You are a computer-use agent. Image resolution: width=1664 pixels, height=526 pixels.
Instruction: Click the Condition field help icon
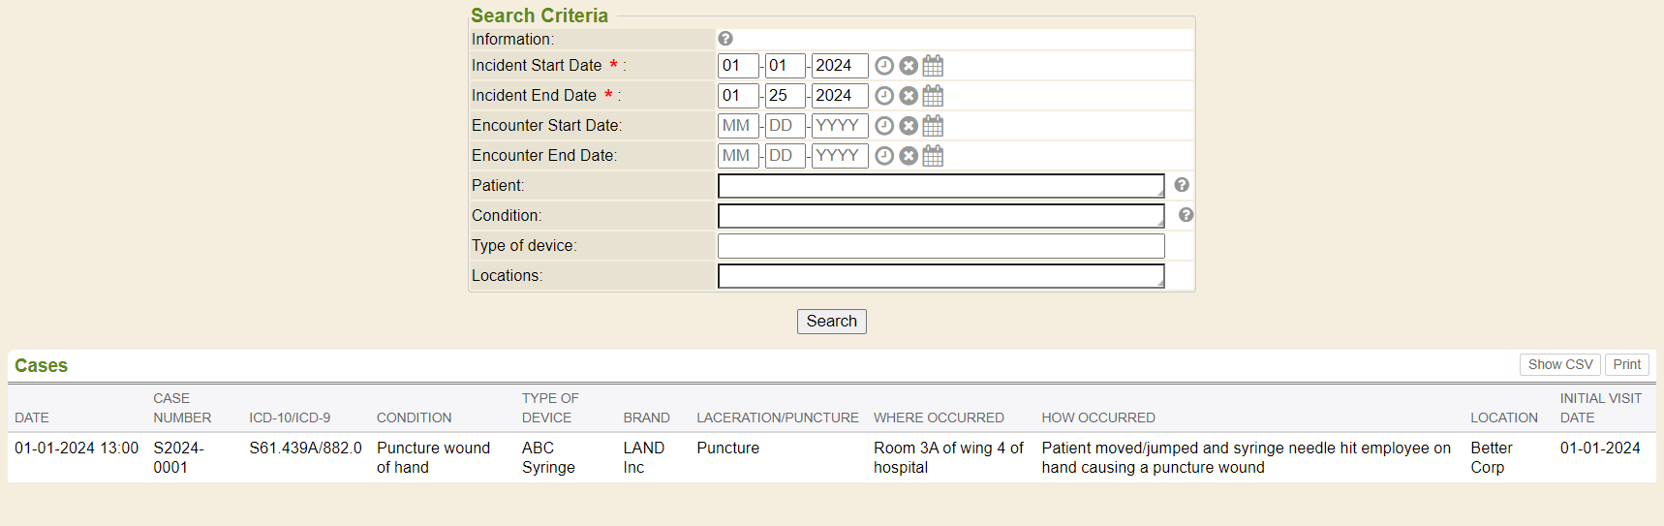click(1186, 215)
